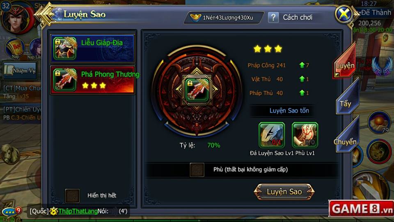The image size is (394, 222).
Task: Open the Nhiệm Vụ quest button
Action: [20, 71]
